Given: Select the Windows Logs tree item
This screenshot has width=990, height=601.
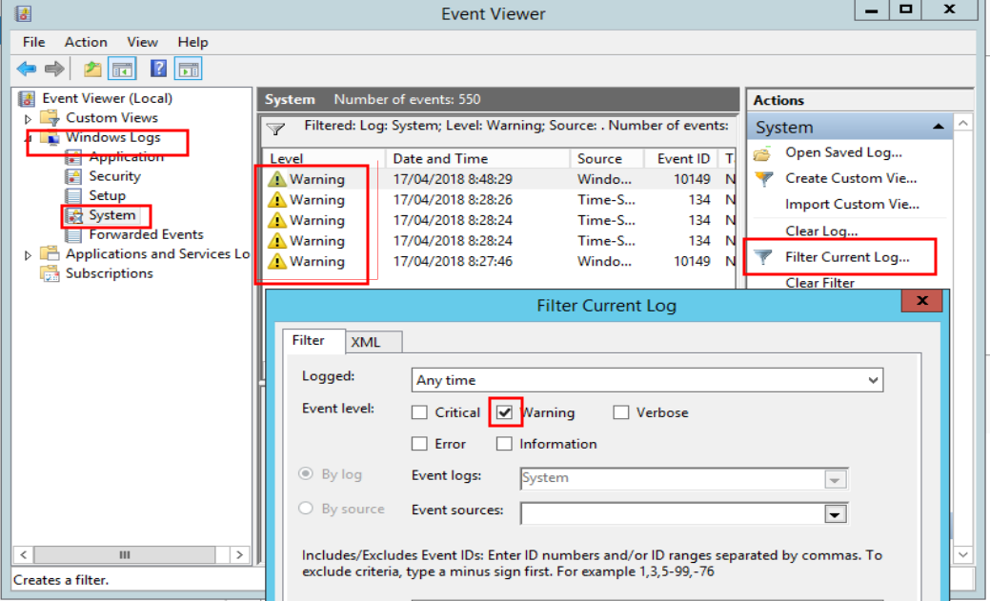Looking at the screenshot, I should pyautogui.click(x=113, y=137).
